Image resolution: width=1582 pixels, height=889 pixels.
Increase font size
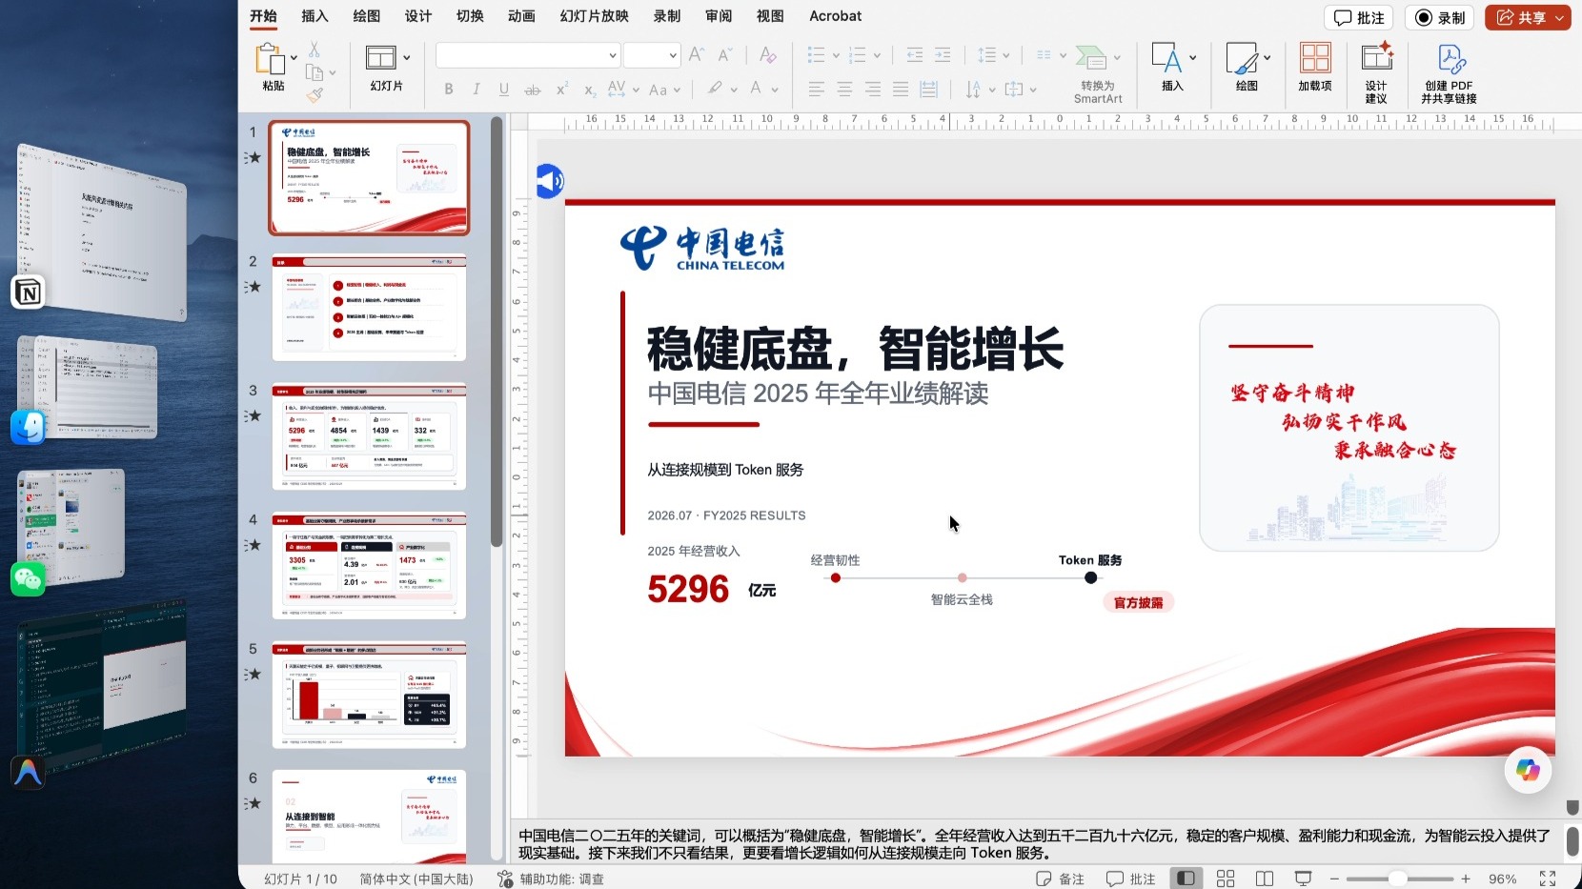point(697,54)
